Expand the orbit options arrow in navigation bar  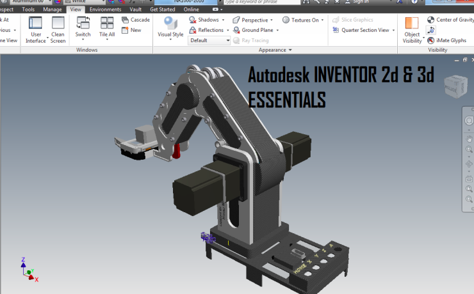[x=469, y=171]
